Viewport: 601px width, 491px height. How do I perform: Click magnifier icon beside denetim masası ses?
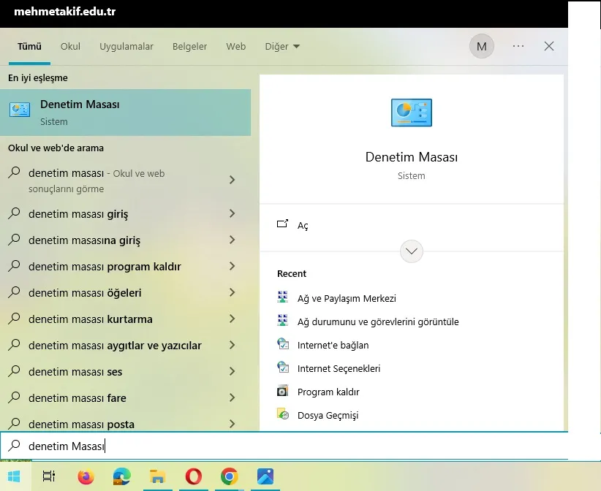(x=14, y=370)
